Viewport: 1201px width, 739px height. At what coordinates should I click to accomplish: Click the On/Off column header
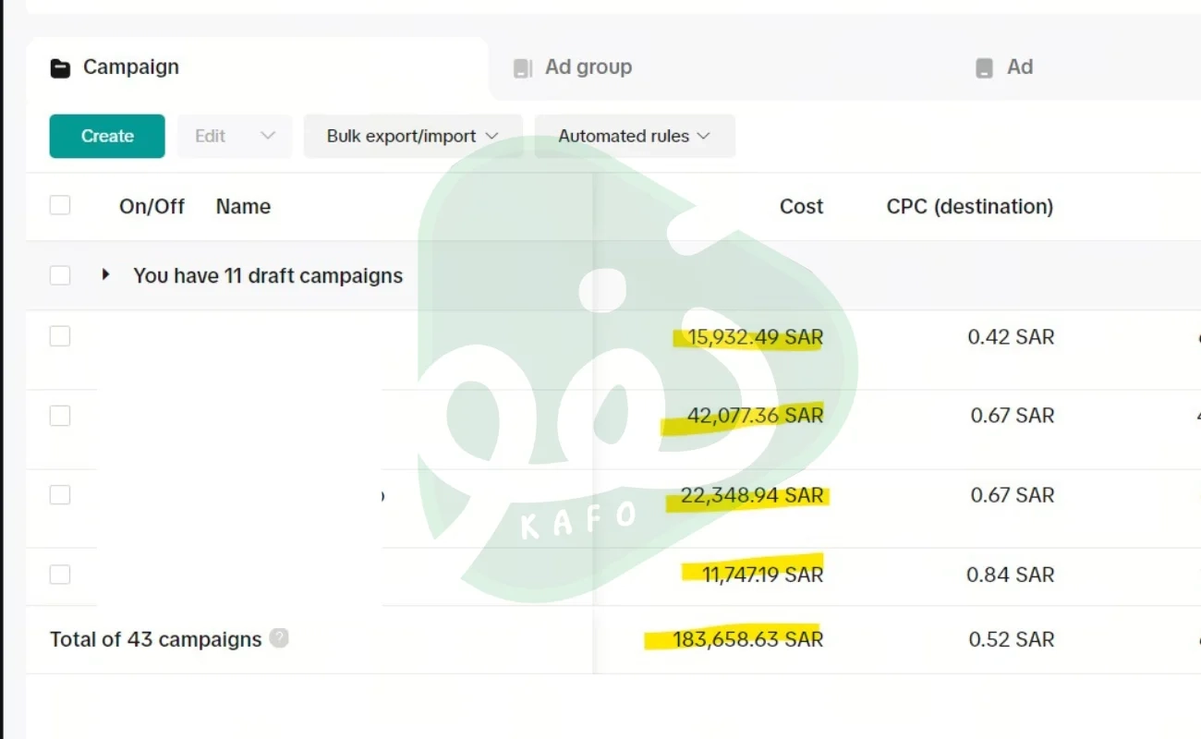tap(152, 207)
